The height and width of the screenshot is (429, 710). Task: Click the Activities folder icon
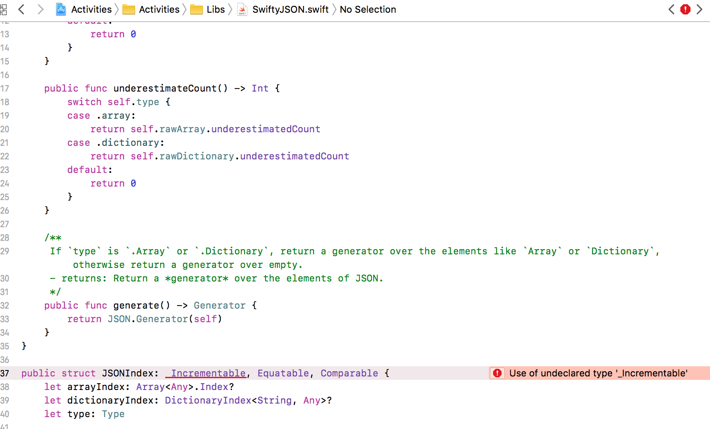point(128,9)
